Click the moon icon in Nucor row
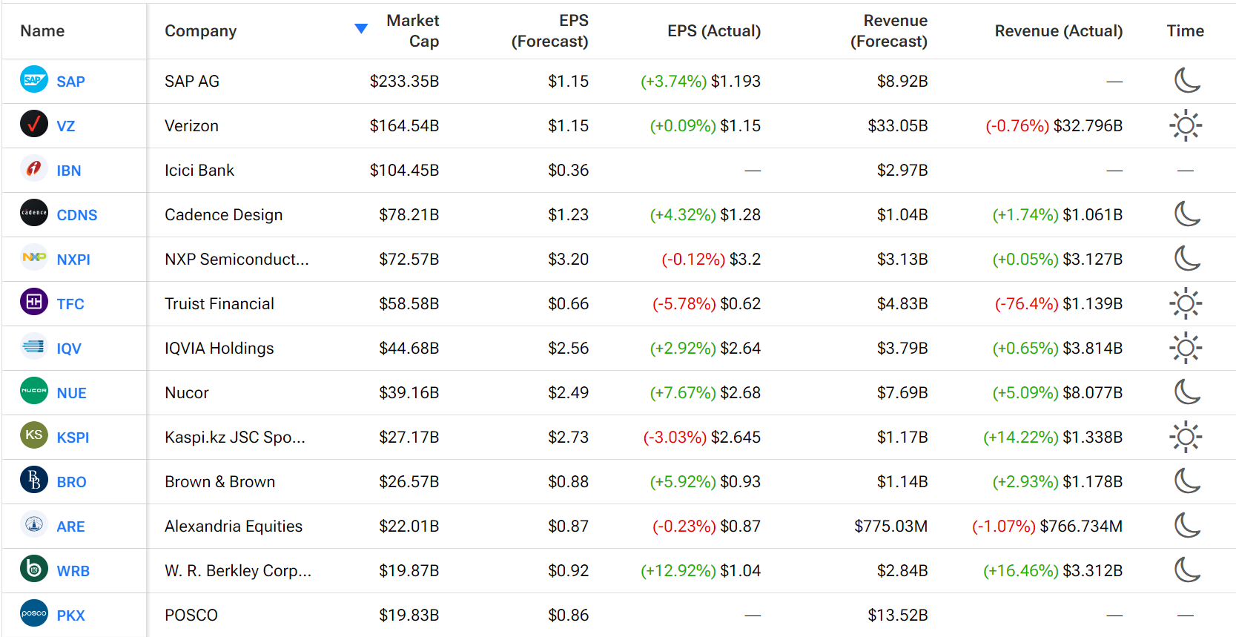This screenshot has width=1236, height=637. 1186,392
